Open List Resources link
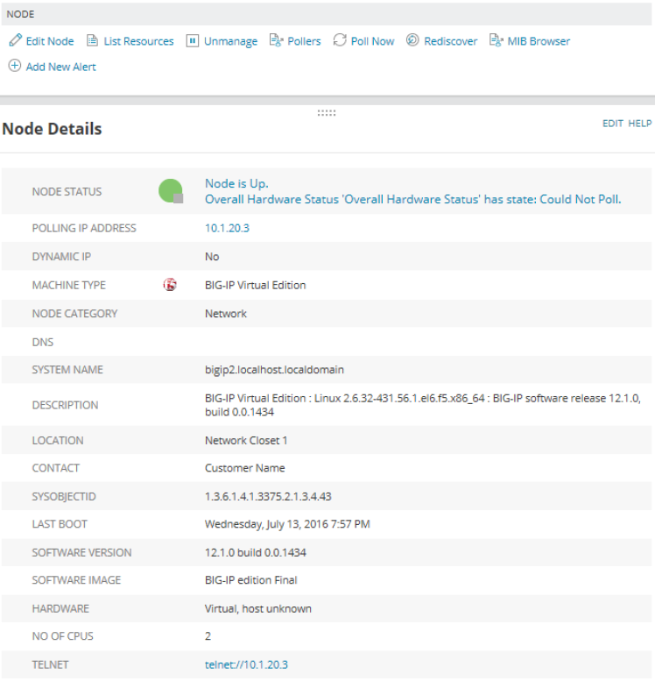 pyautogui.click(x=138, y=41)
